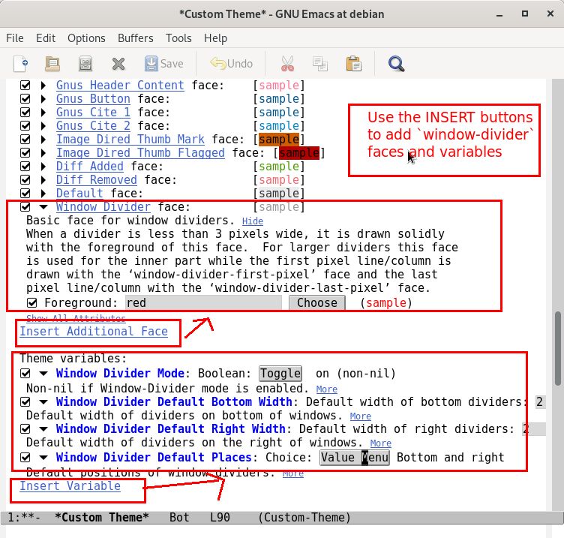
Task: Open the Help menu
Action: [x=215, y=38]
